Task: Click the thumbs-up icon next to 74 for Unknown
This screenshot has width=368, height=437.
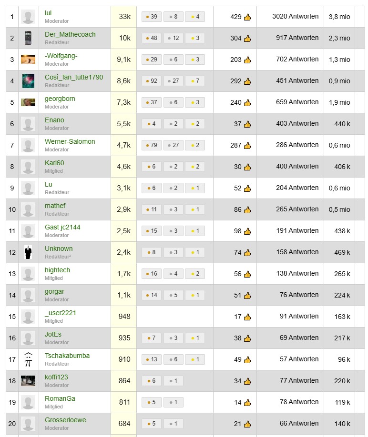Action: click(x=247, y=253)
